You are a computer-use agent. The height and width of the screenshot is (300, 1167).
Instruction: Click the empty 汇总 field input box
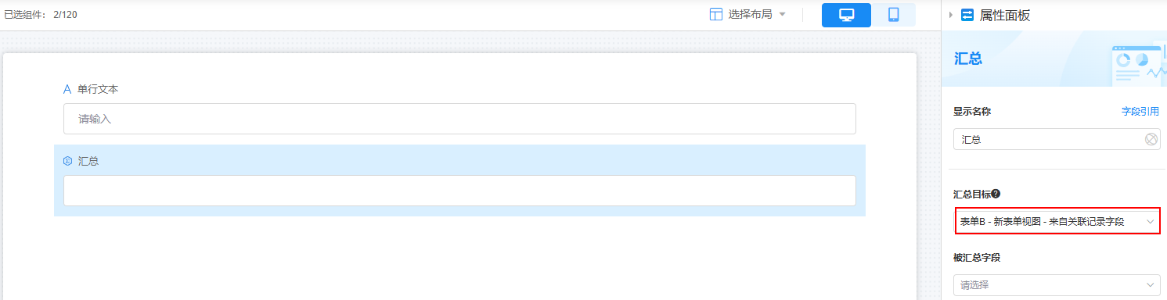coord(459,191)
